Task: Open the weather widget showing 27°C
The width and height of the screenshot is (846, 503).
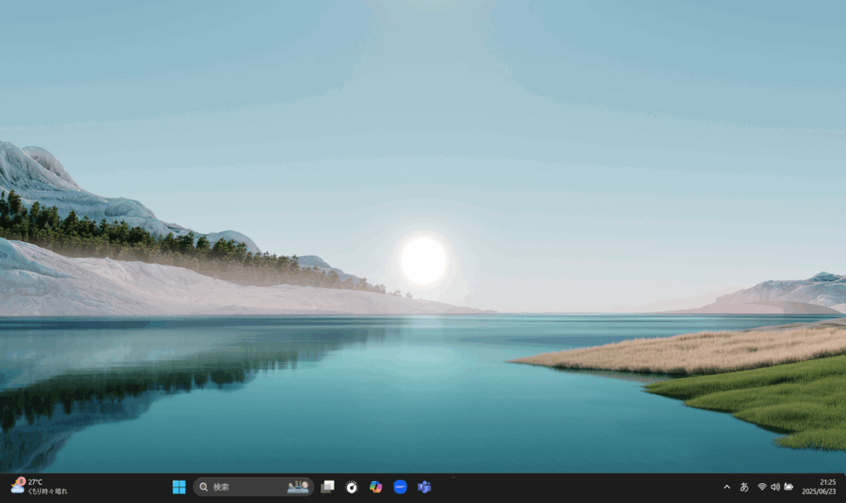Action: tap(40, 486)
